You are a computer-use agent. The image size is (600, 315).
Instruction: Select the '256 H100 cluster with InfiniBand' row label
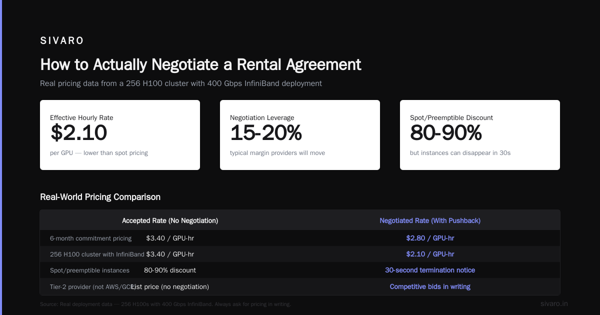point(97,254)
